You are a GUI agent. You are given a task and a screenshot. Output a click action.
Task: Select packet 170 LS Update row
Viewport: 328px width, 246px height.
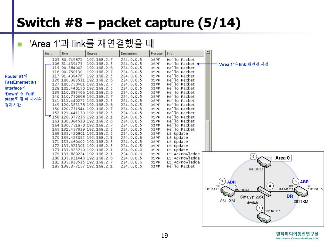tap(124, 138)
